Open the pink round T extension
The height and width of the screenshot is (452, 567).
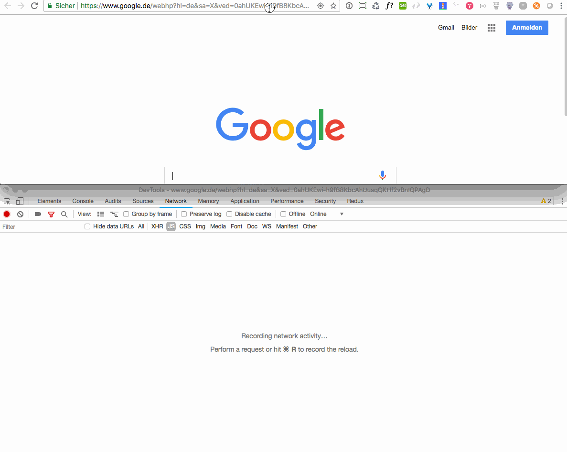[x=470, y=6]
